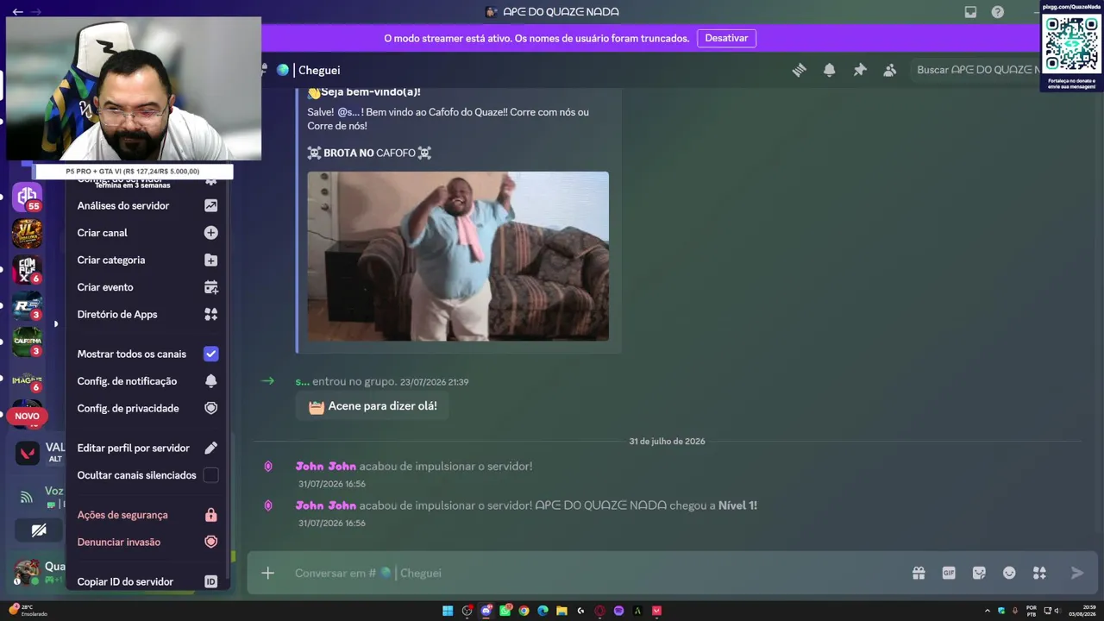1104x621 pixels.
Task: Click the voice connection signal icon
Action: pos(27,497)
